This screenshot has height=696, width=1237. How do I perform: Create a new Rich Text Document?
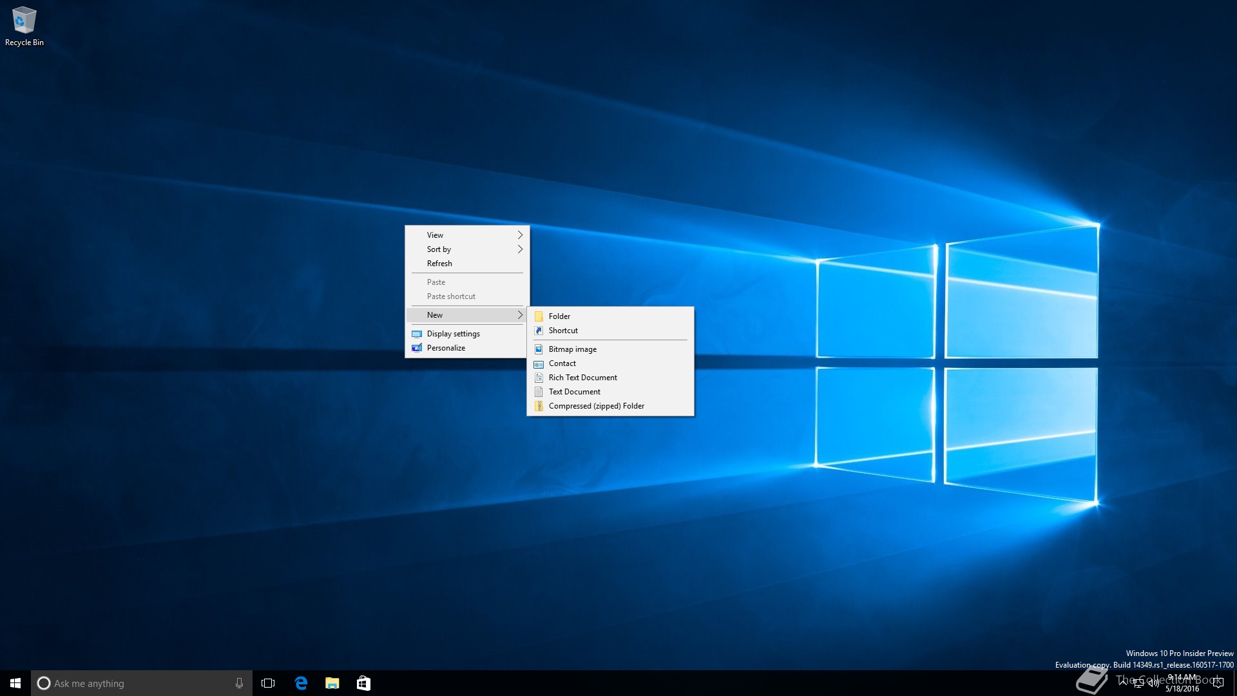click(610, 378)
